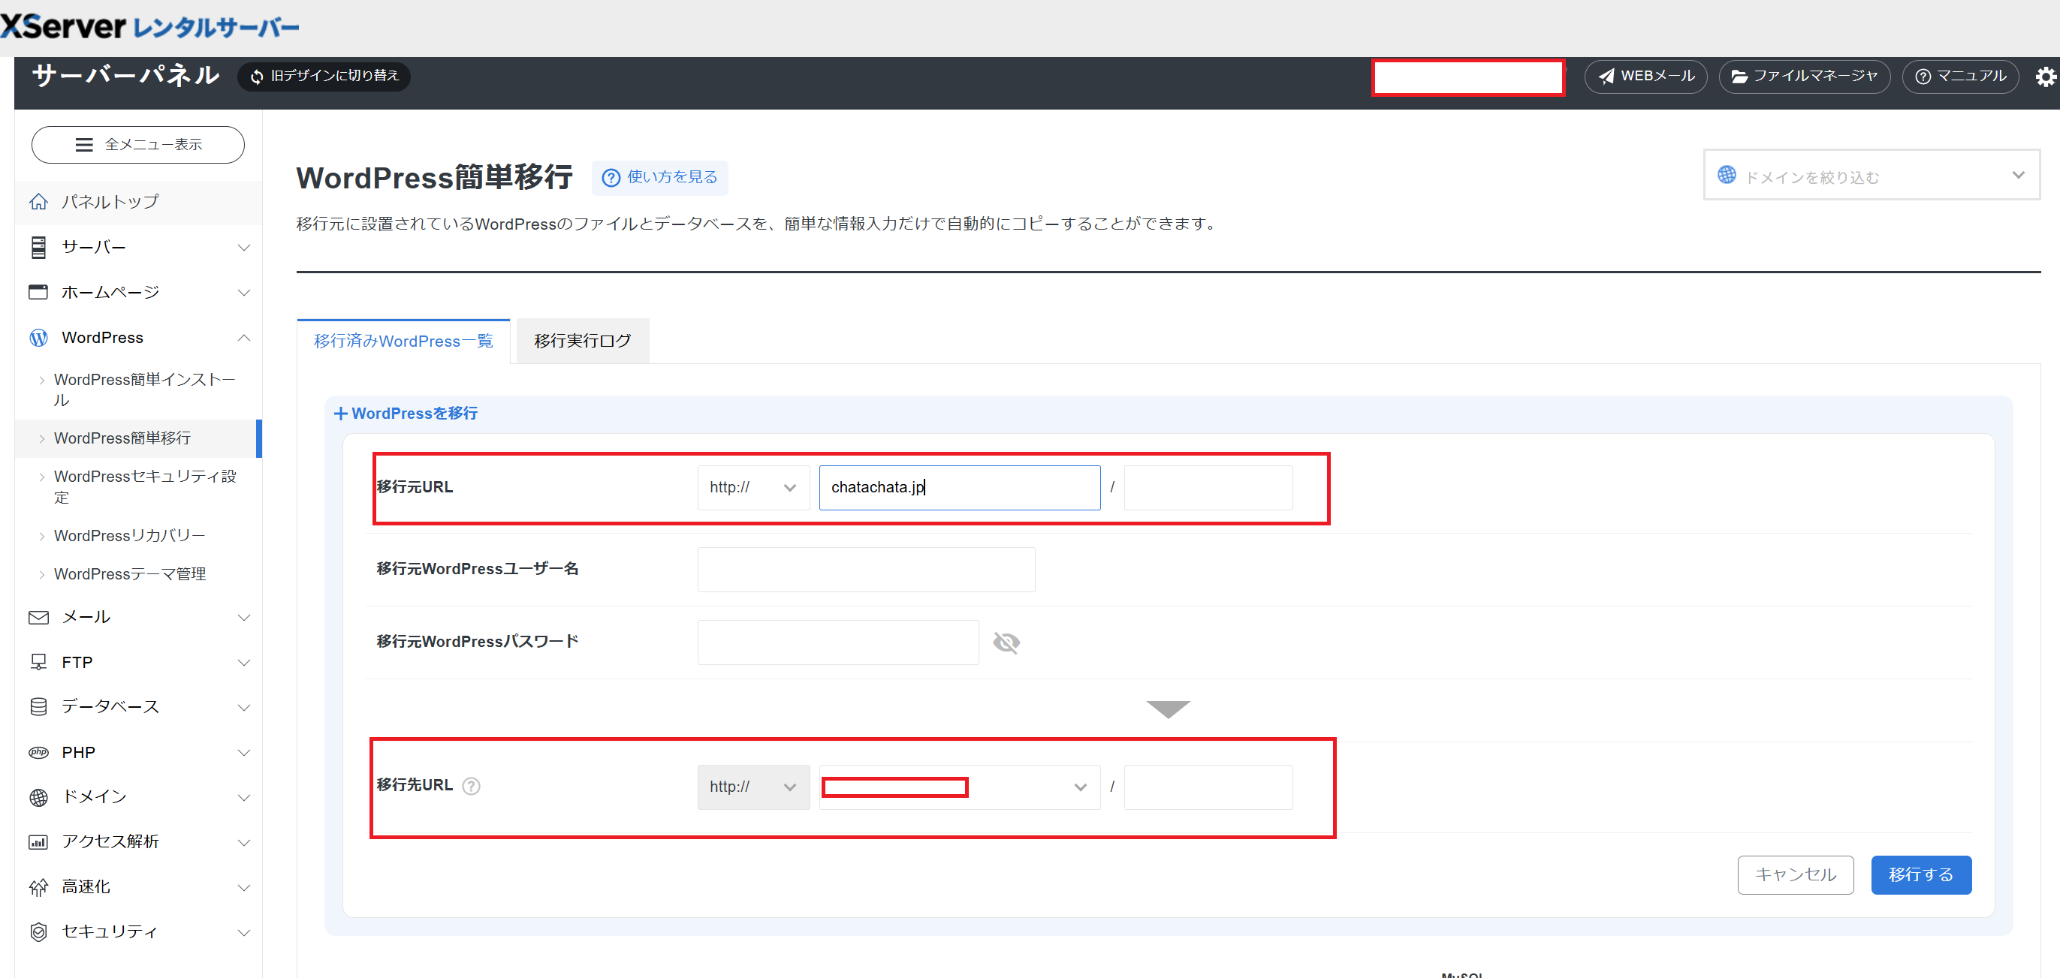Screen dimensions: 2060x978
Task: Click the shield icon for セキュリティ
Action: (x=38, y=931)
